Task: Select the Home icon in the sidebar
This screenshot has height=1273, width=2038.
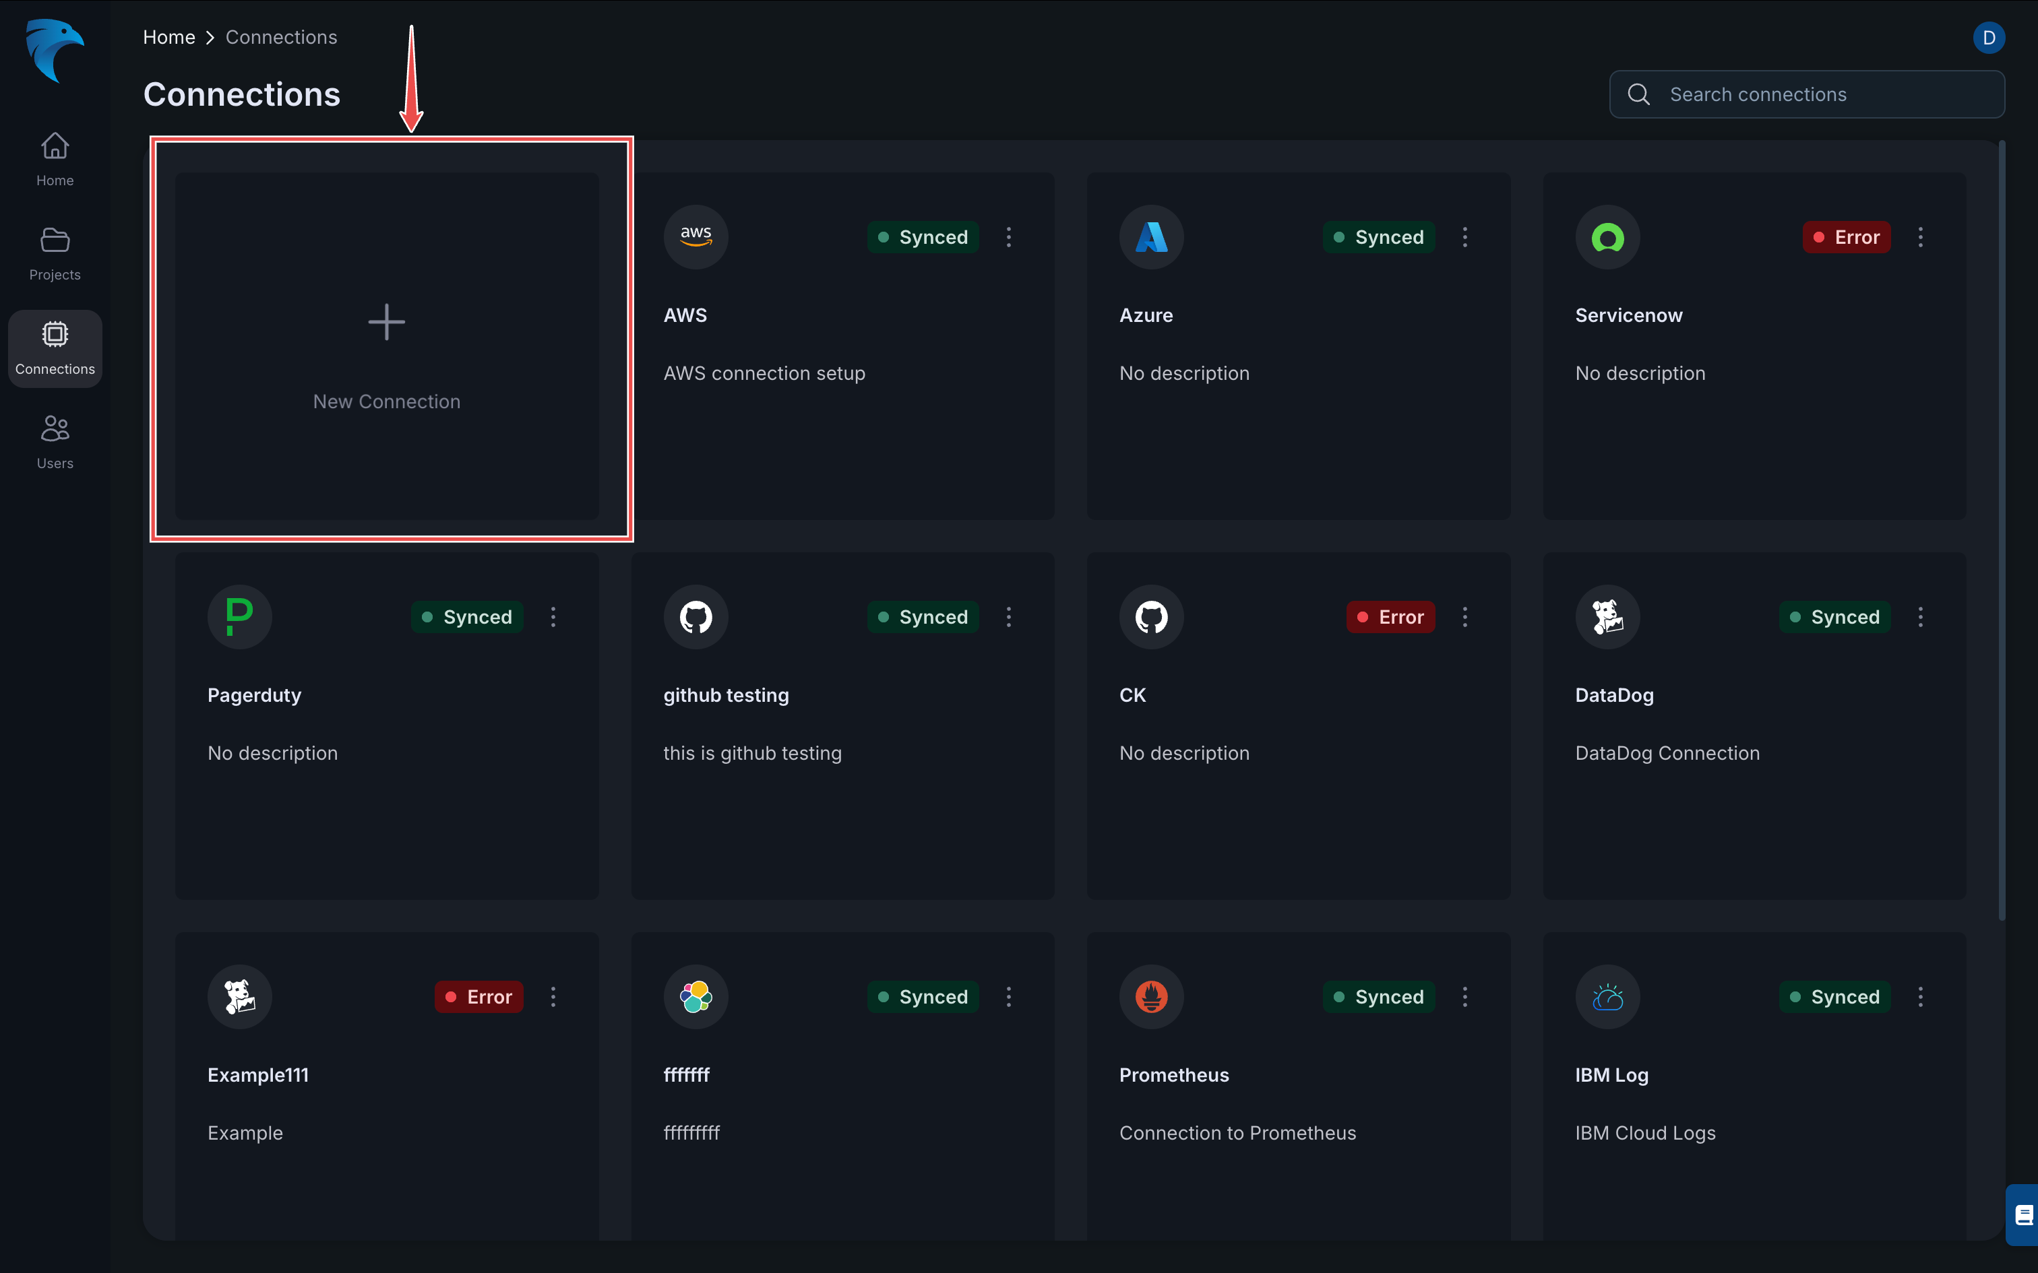Action: pyautogui.click(x=54, y=158)
